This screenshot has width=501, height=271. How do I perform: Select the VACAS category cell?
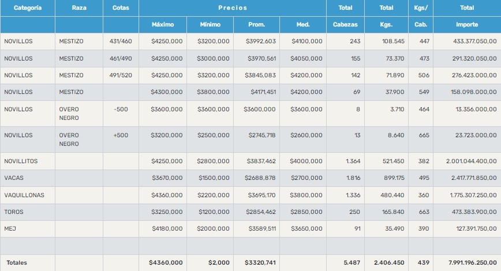point(14,178)
